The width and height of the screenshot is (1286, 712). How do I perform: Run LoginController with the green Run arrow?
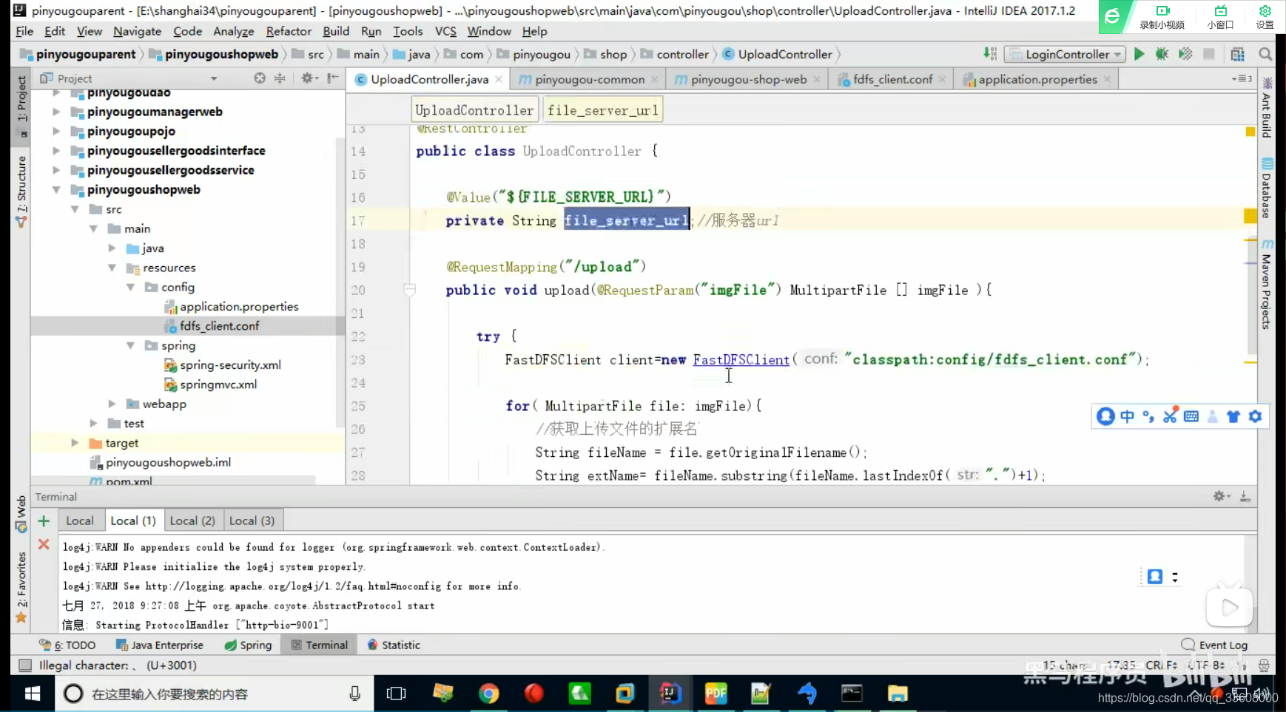tap(1139, 54)
